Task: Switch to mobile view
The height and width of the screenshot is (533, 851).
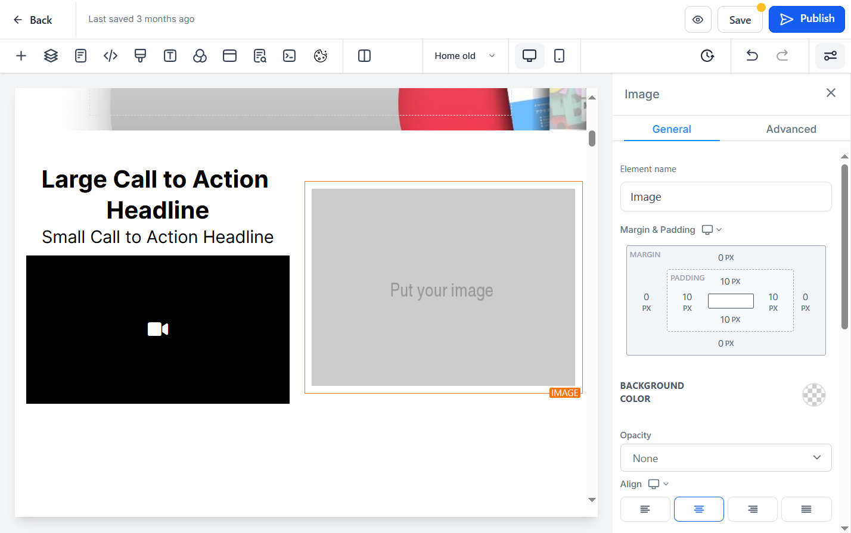Action: click(559, 56)
